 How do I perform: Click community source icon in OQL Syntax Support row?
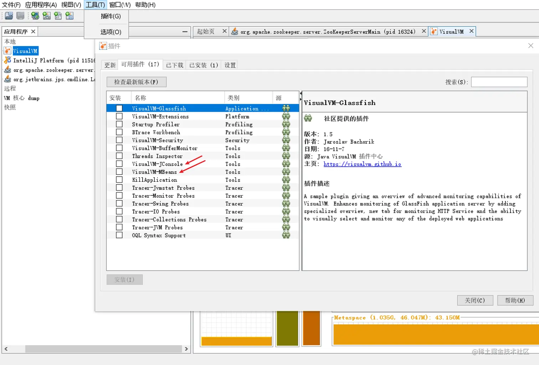point(286,235)
